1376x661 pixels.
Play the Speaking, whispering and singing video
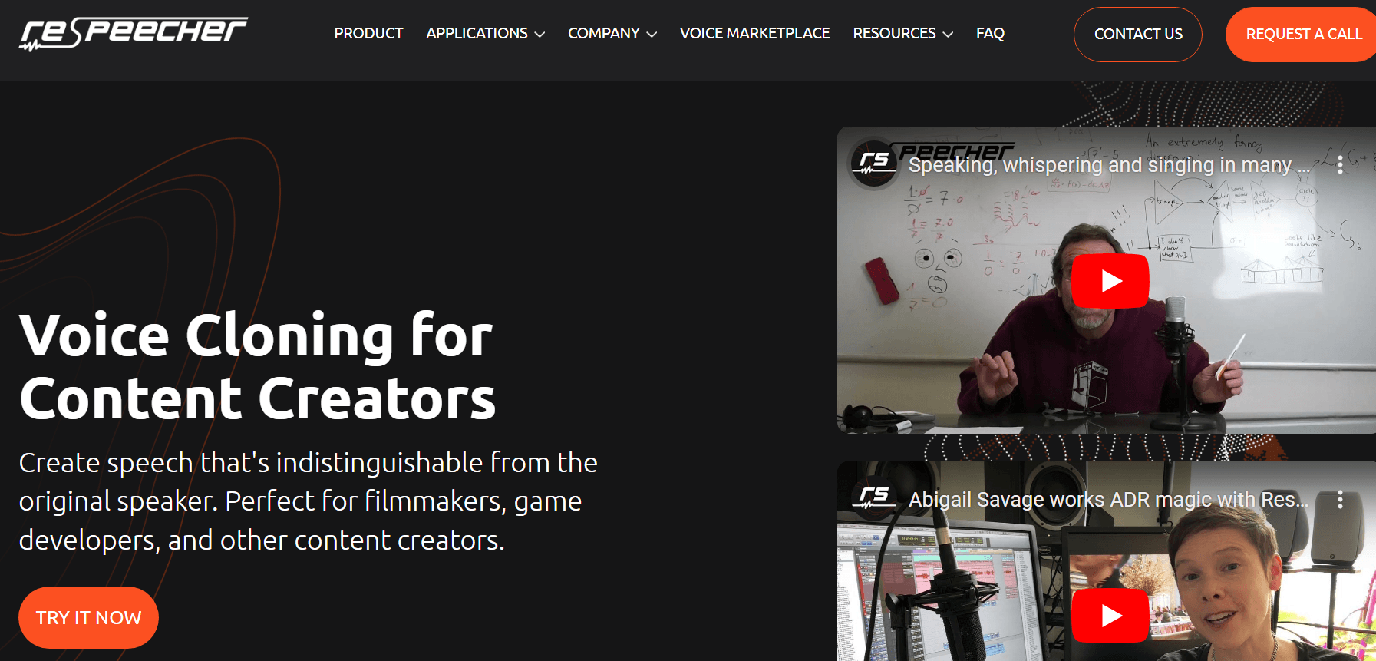tap(1110, 281)
